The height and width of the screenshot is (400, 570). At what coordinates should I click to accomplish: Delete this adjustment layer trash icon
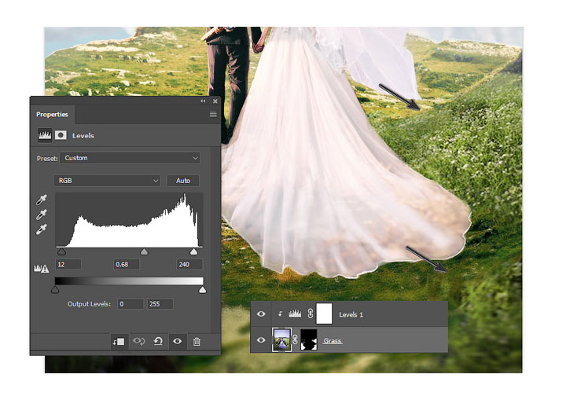197,342
